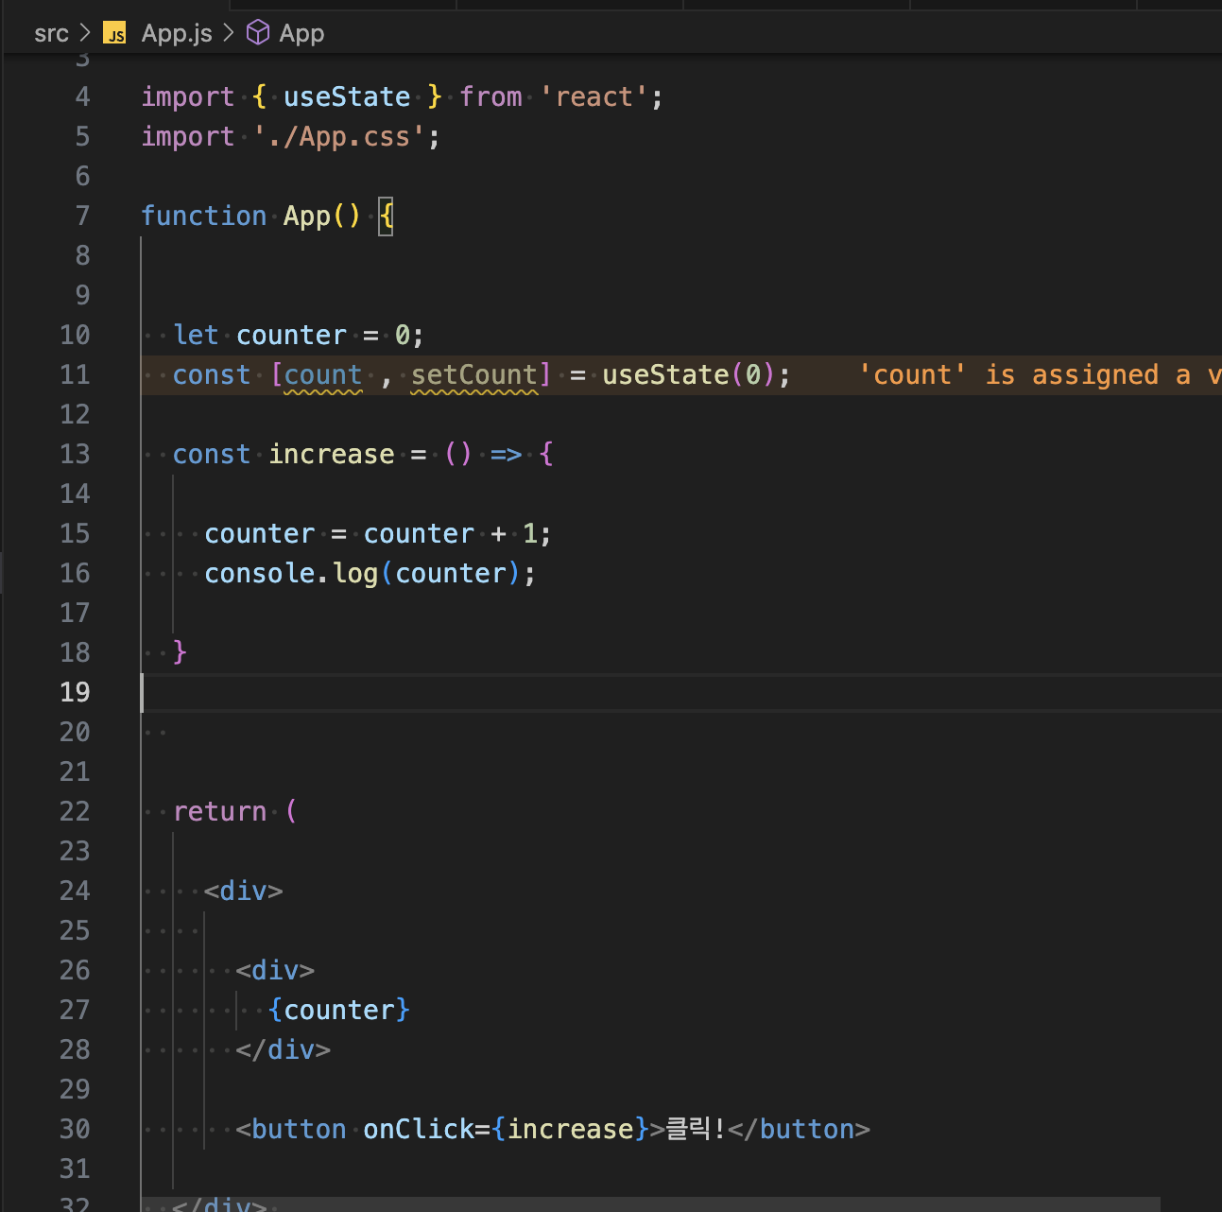
Task: Click the outer <div> tag on line 24
Action: click(244, 891)
